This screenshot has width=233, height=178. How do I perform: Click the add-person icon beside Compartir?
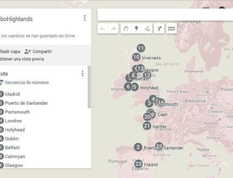(x=27, y=52)
